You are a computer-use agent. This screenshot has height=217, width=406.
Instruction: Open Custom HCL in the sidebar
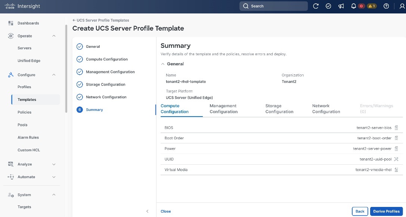[x=29, y=150]
